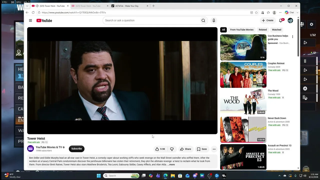
Task: Open the Cox Business sponsored thumbnail
Action: [243, 47]
